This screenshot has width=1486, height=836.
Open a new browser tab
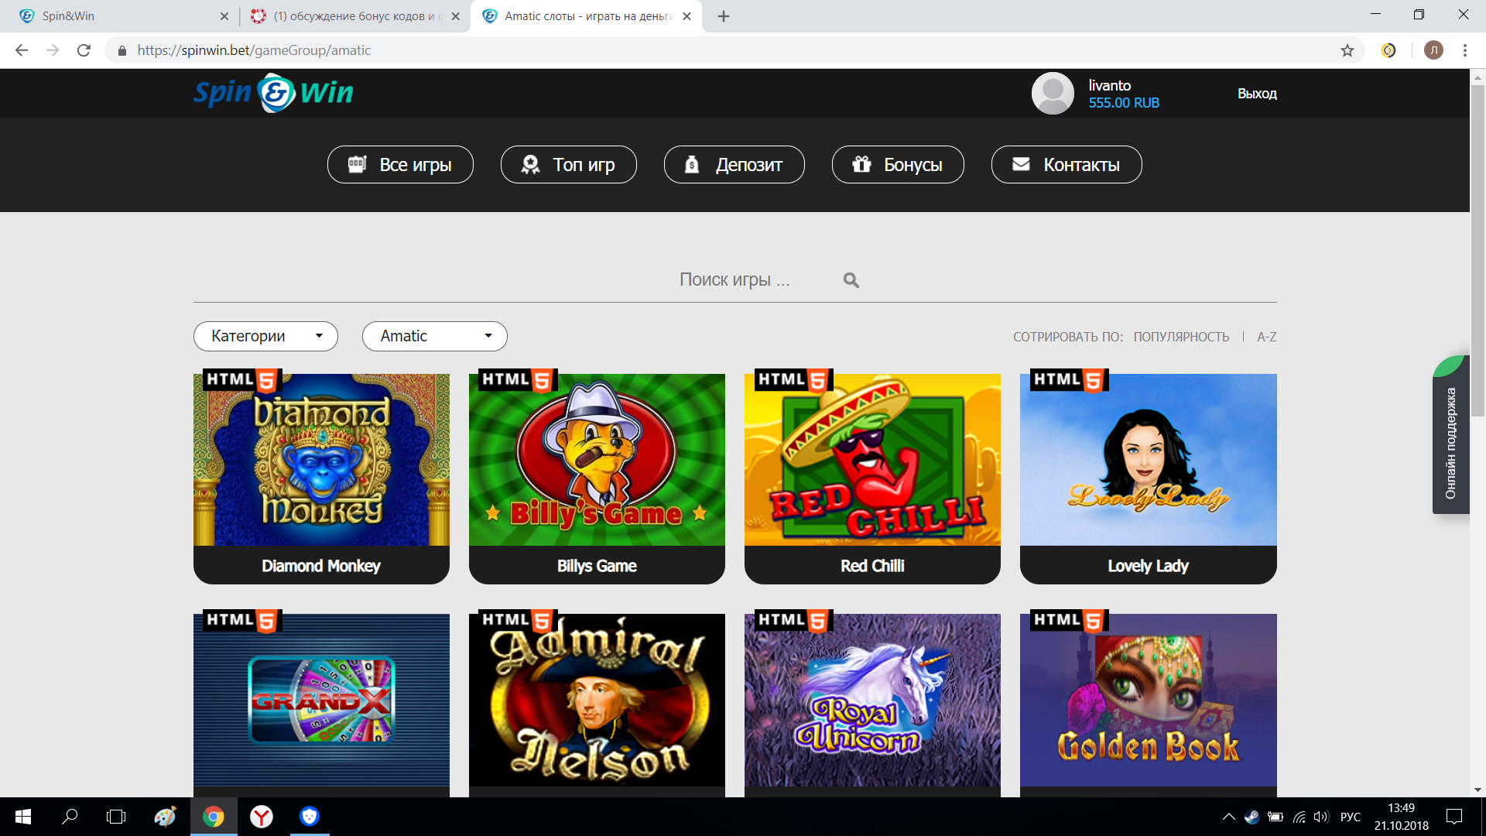coord(724,16)
